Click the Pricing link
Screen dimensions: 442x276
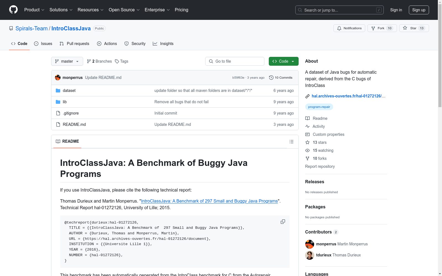(181, 10)
